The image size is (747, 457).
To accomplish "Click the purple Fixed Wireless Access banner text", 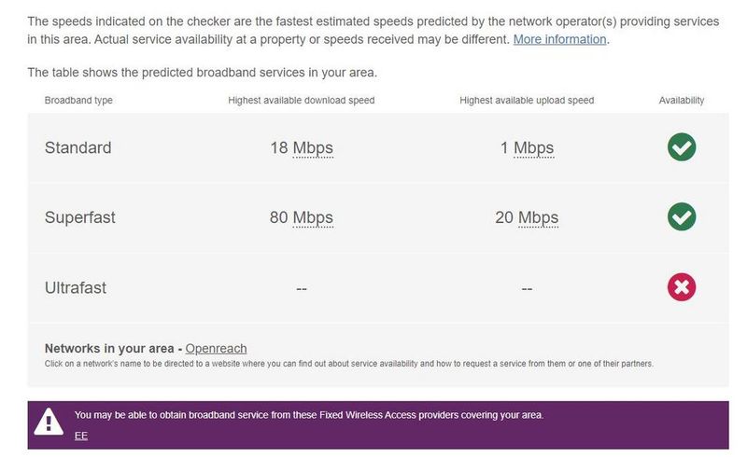I will [308, 415].
